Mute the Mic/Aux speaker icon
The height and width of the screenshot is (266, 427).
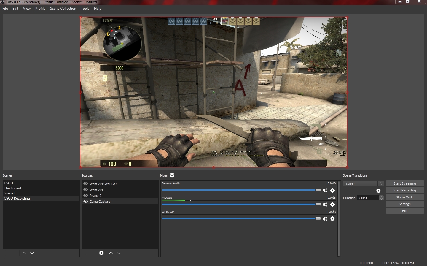coord(325,205)
